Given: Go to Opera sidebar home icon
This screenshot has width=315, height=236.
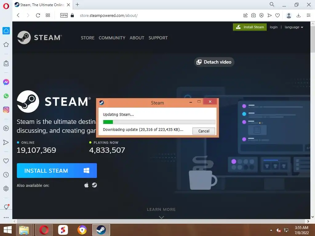Looking at the screenshot, I should (x=6, y=31).
